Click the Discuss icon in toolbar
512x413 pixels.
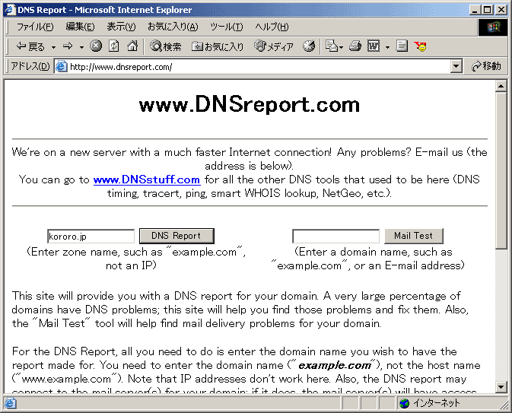pos(402,46)
